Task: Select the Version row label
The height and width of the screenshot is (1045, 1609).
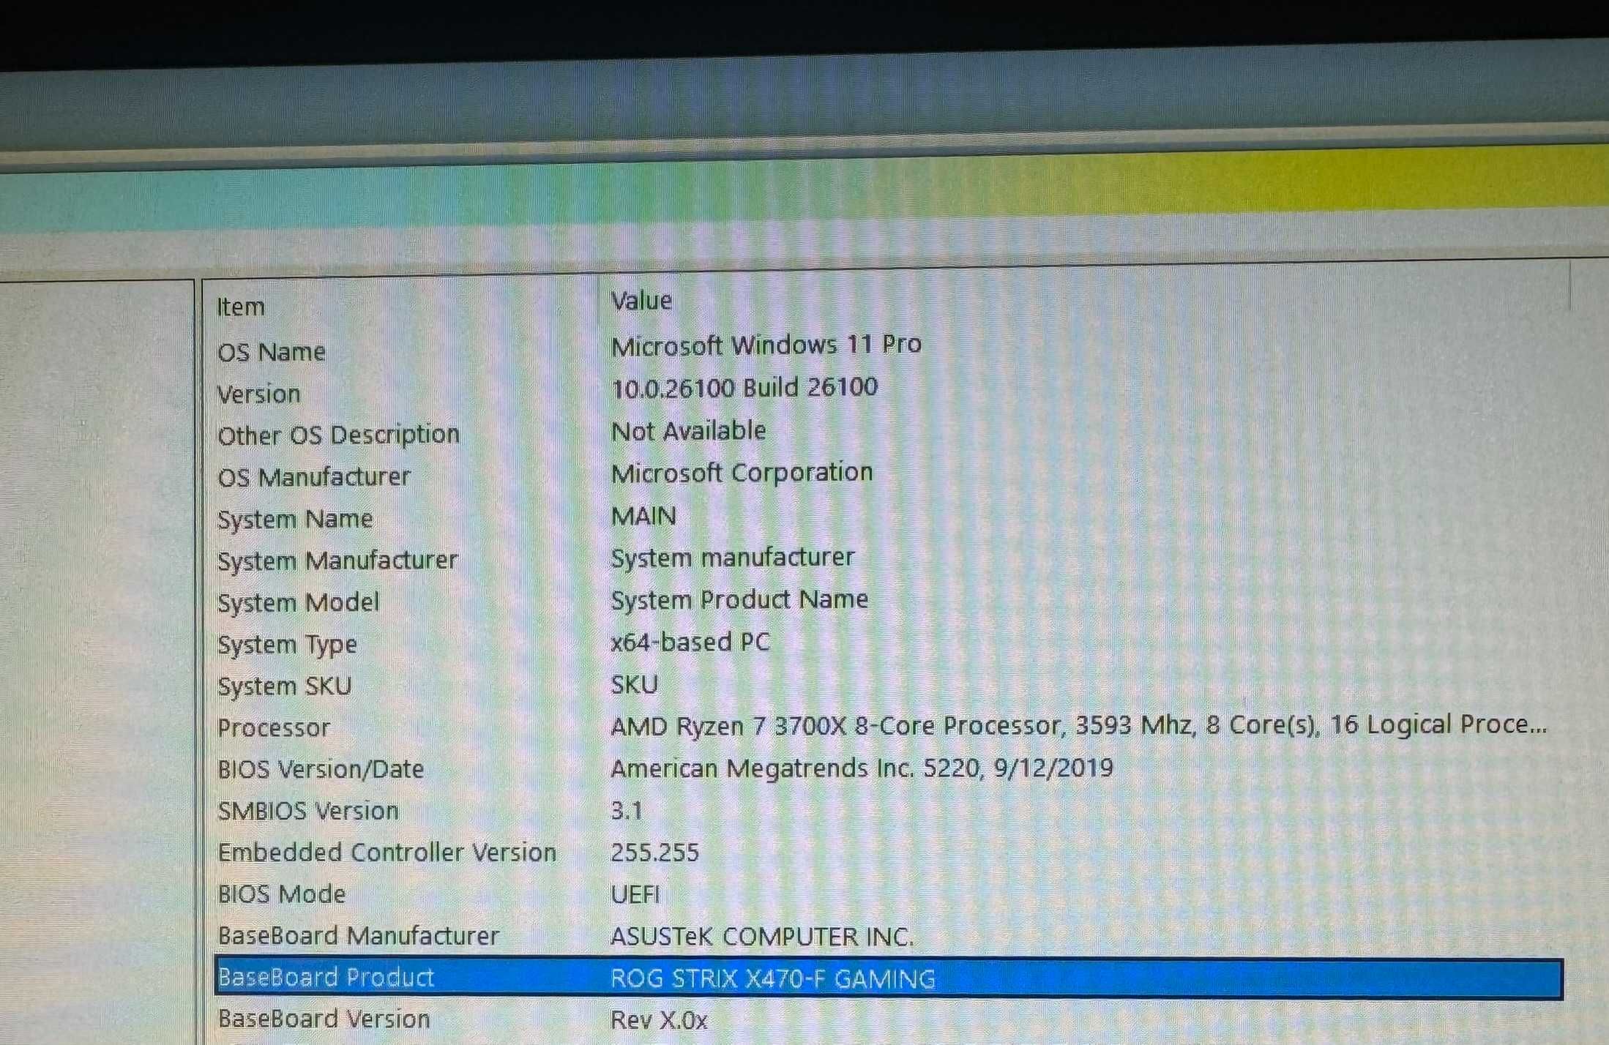Action: (x=259, y=394)
